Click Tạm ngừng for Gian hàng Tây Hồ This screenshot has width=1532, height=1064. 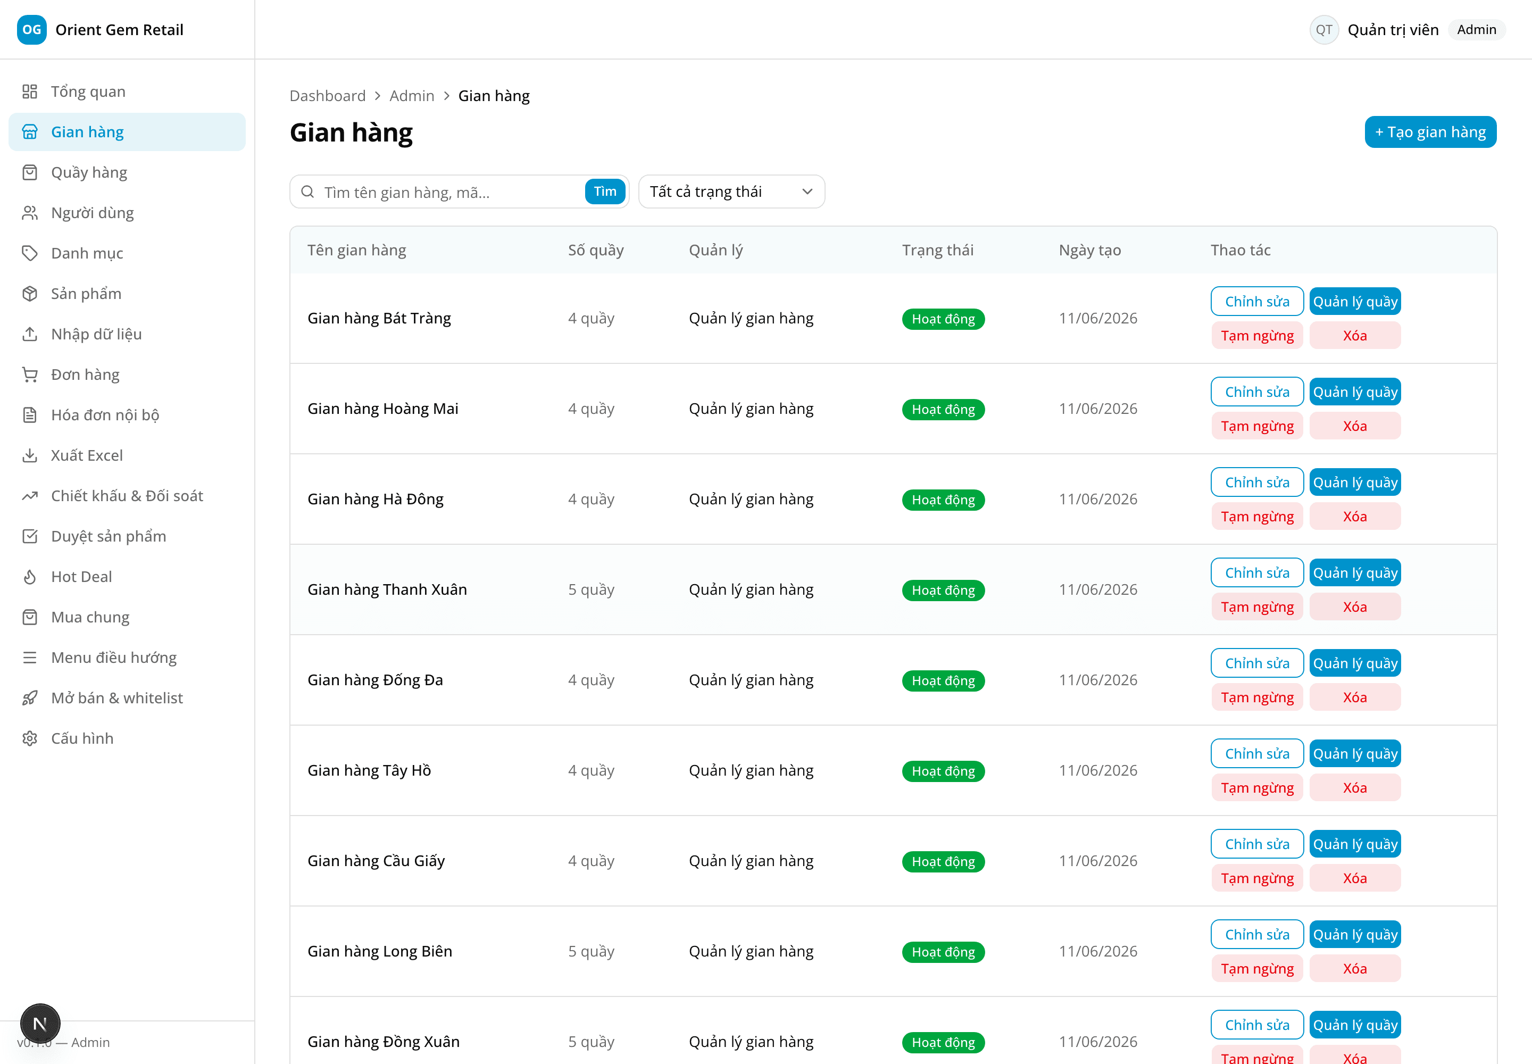(1256, 788)
